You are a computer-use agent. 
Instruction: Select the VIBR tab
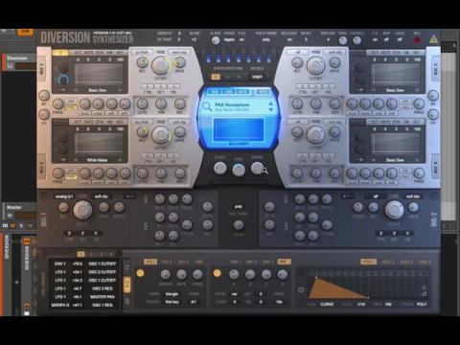coord(198,262)
